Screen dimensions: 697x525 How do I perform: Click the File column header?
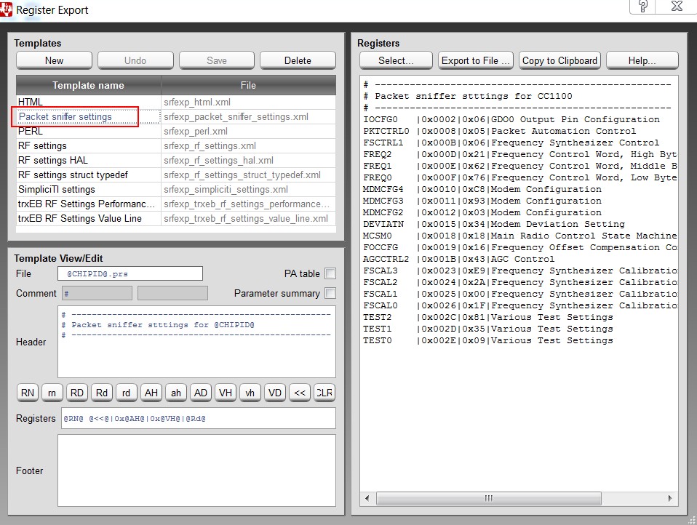click(249, 85)
